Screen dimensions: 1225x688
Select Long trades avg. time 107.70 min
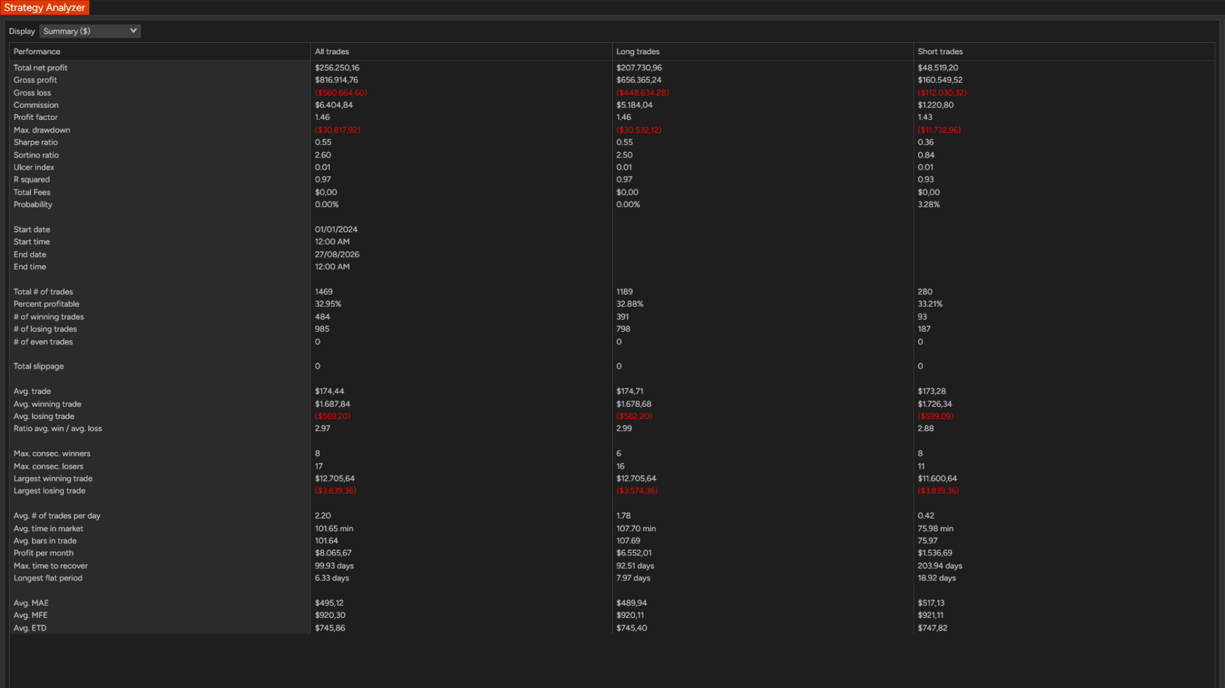click(x=636, y=529)
